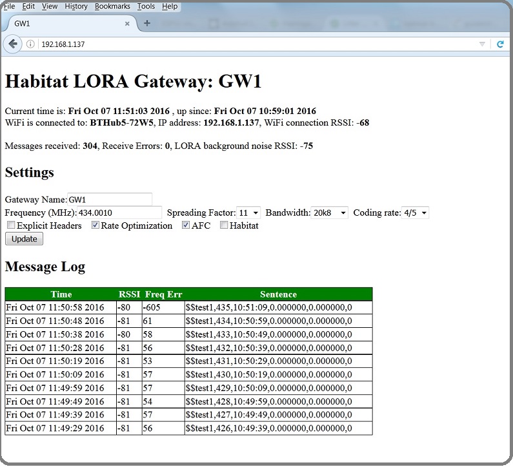
Task: Disable the AFC checkbox
Action: click(x=186, y=225)
